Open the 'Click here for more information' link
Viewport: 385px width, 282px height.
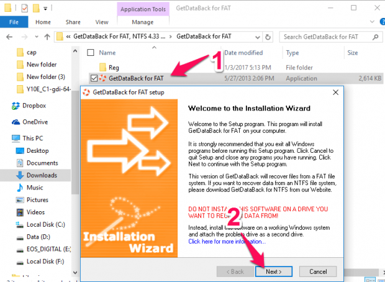tap(227, 242)
